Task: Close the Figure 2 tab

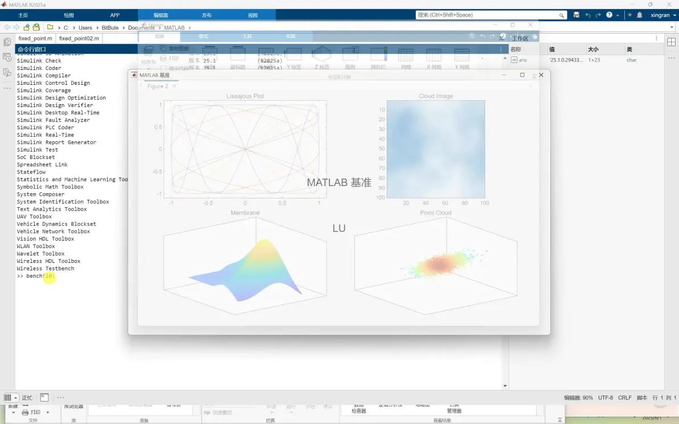Action: 174,86
